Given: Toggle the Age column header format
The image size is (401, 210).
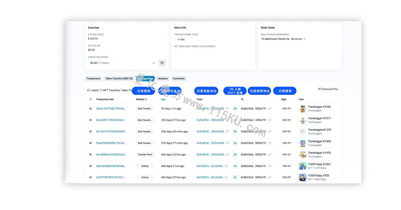Looking at the screenshot, I should 163,99.
